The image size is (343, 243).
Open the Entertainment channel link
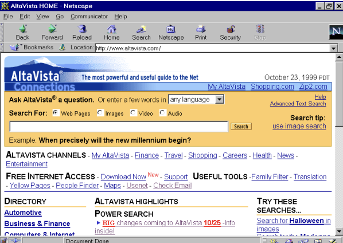27,164
